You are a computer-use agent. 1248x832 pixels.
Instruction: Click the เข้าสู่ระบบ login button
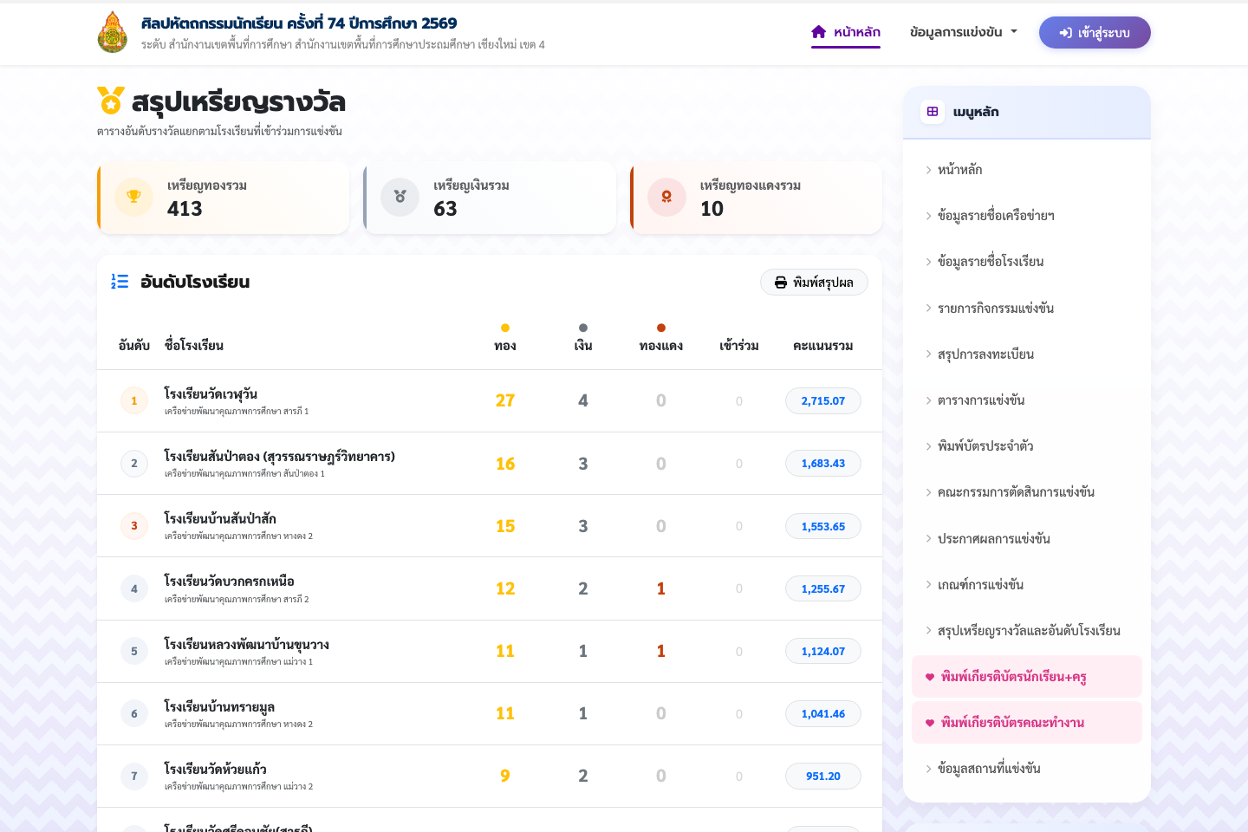[1095, 33]
